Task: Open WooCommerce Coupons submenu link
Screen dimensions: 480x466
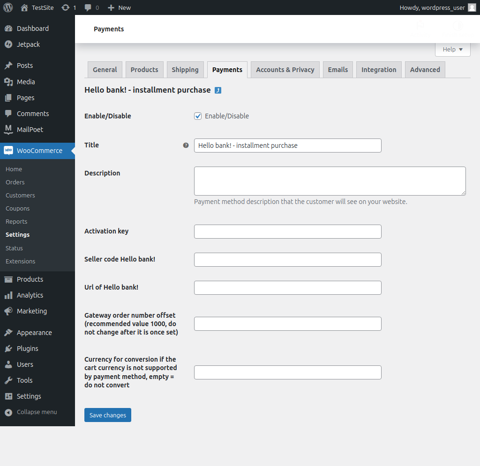Action: pos(17,208)
